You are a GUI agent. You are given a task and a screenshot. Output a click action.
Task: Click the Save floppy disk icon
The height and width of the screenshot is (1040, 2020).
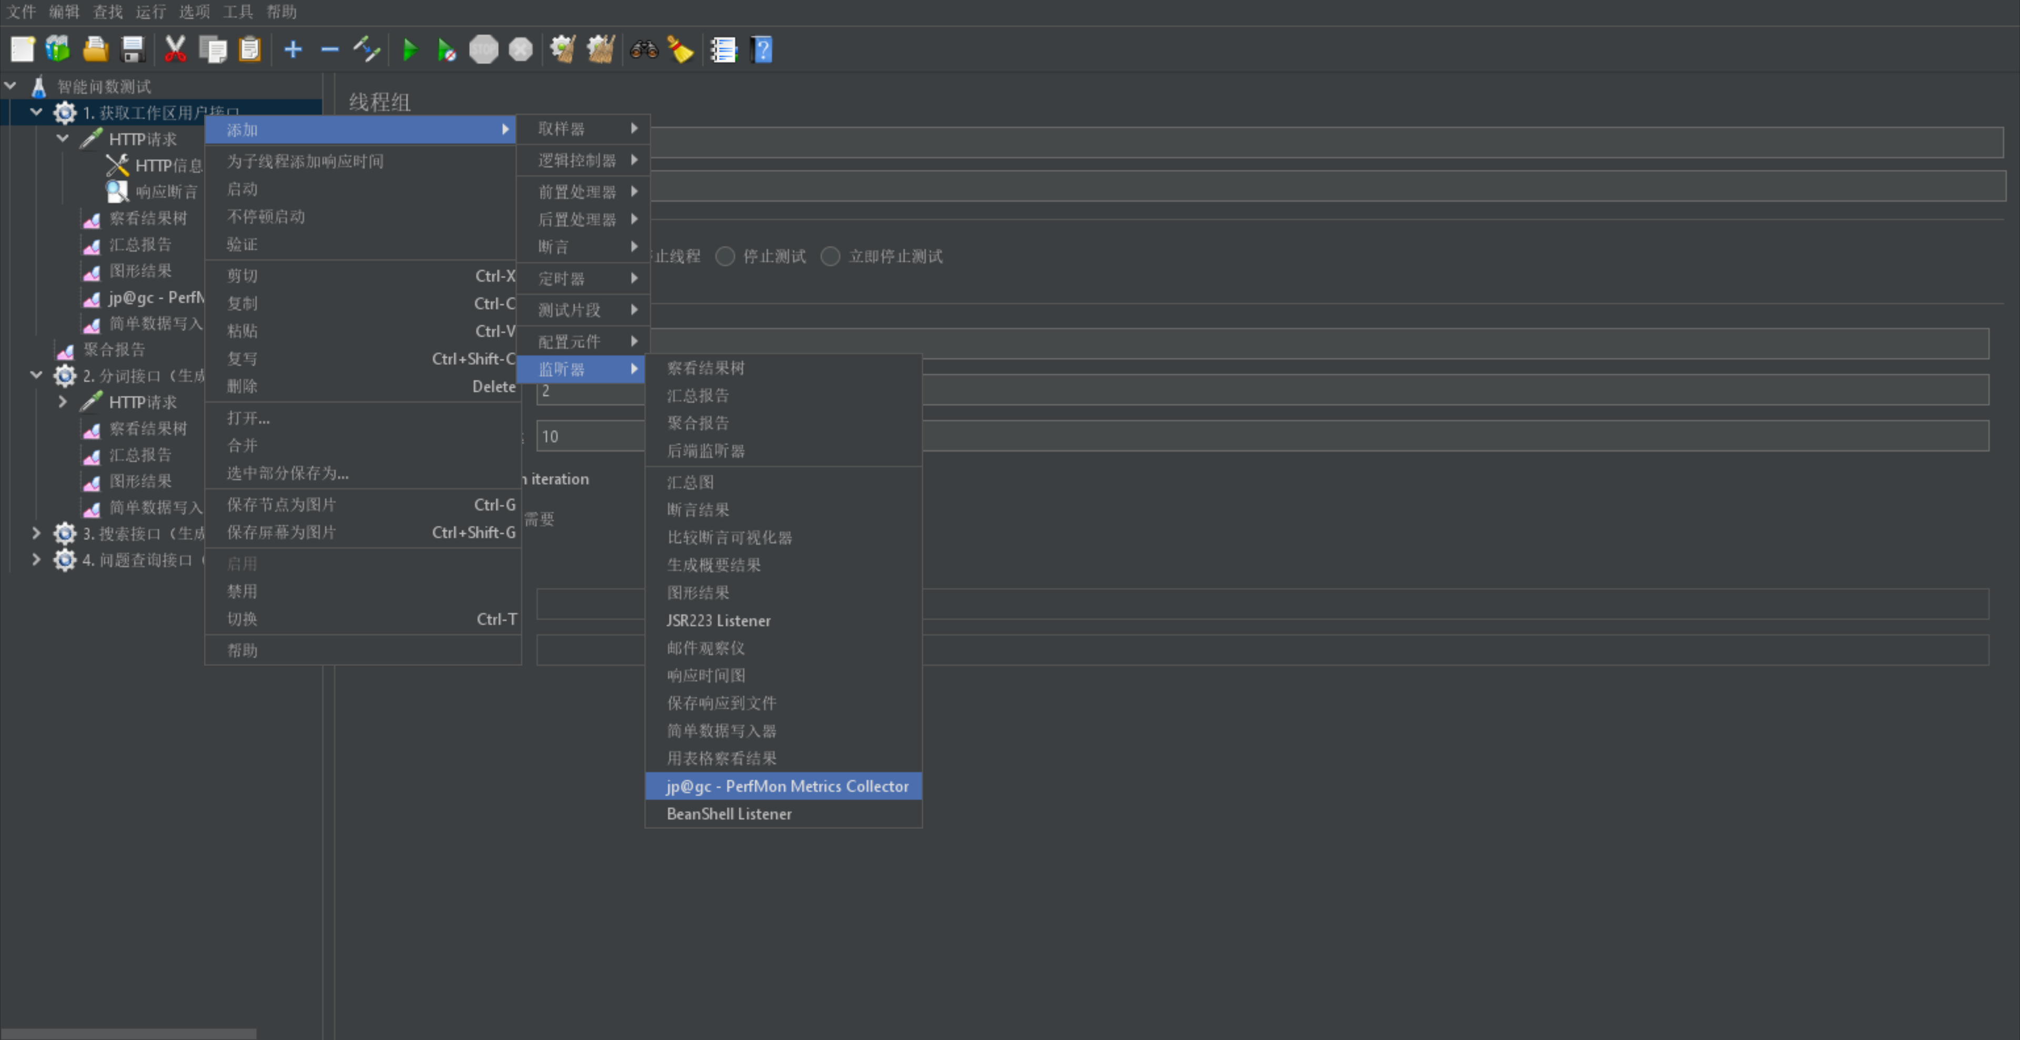click(x=133, y=49)
